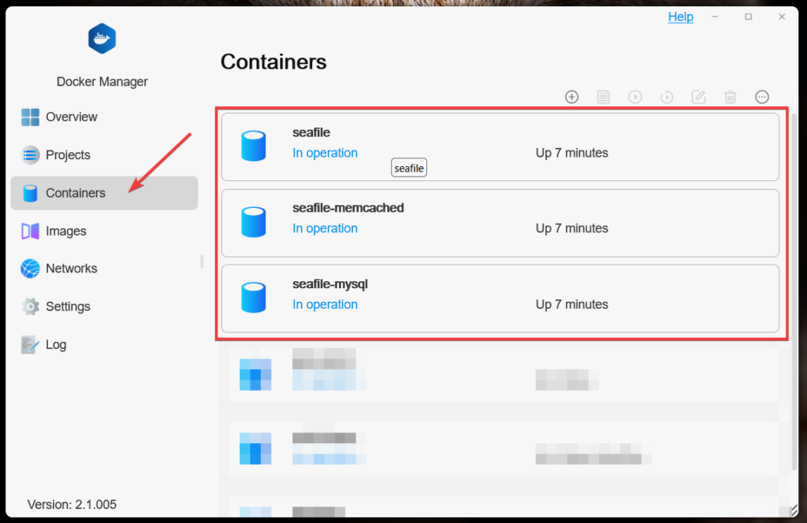Delete container using the trash icon
The height and width of the screenshot is (523, 807).
(x=731, y=97)
